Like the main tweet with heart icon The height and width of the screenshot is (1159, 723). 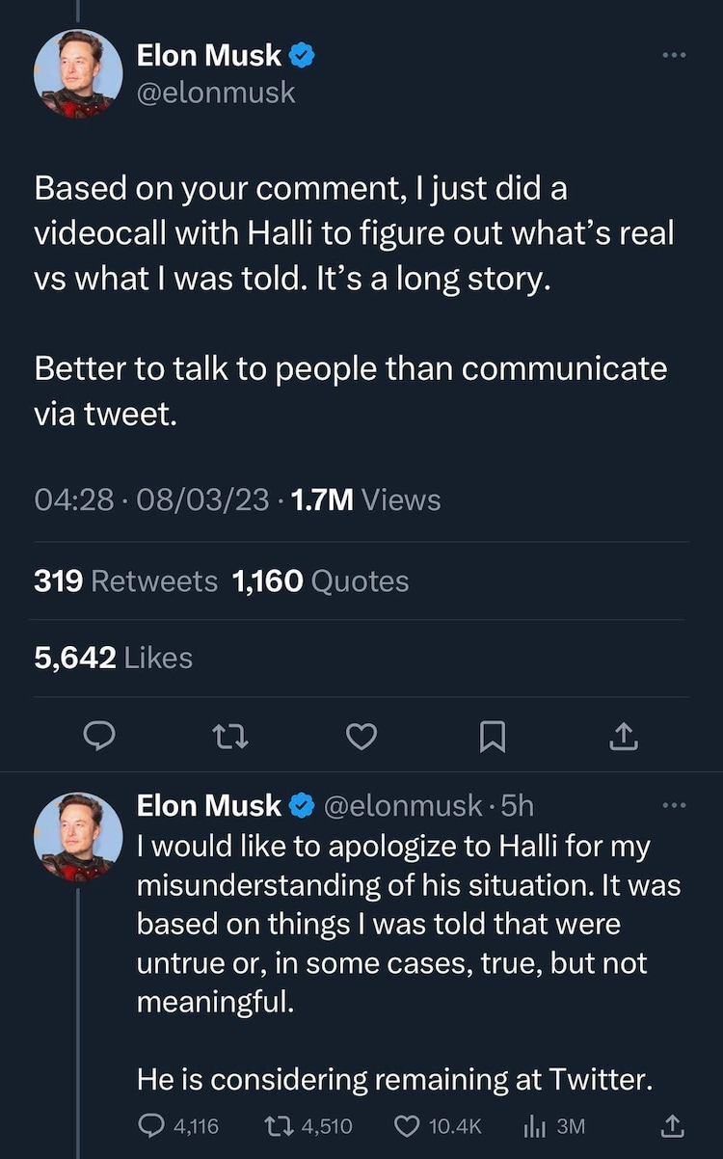click(x=361, y=737)
